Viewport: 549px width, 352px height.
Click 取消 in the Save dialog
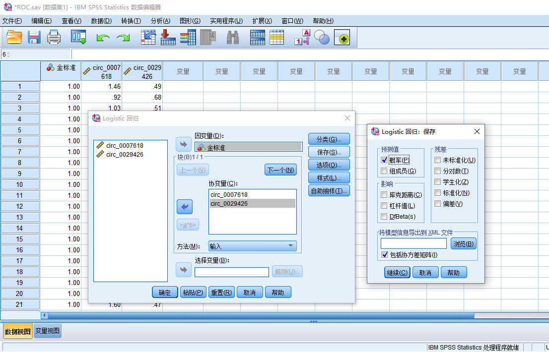point(425,272)
